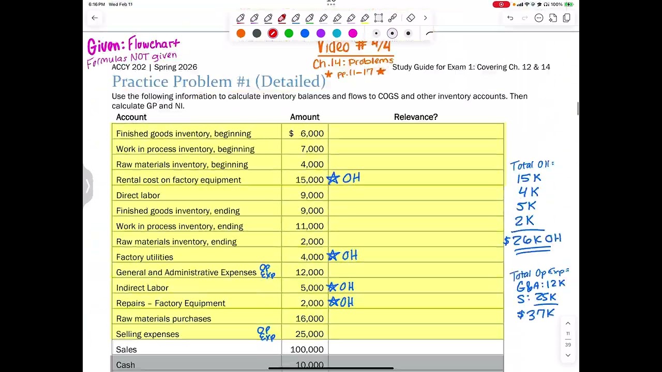Click the Study Guide for Exam 1 header
The image size is (662, 372).
(x=471, y=67)
